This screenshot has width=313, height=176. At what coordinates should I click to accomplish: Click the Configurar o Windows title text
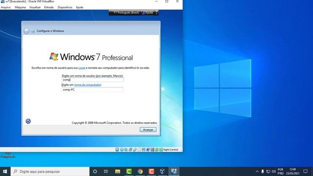coord(50,31)
